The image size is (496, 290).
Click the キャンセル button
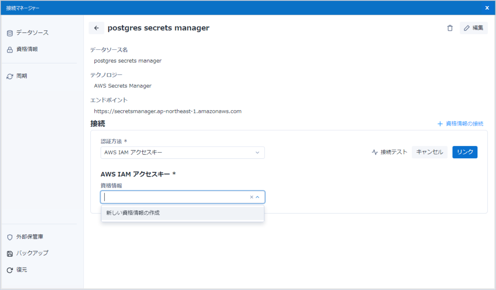coord(429,152)
